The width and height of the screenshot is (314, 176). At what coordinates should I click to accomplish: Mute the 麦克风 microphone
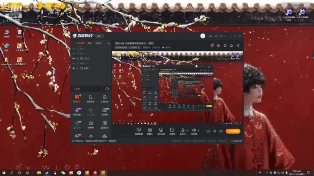coord(183,131)
